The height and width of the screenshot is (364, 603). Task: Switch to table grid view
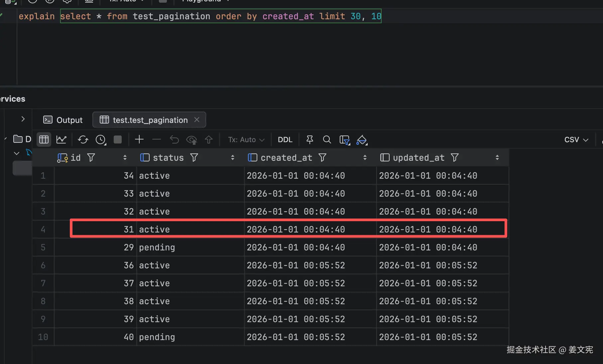(x=44, y=139)
